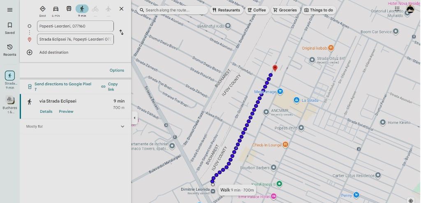This screenshot has height=203, width=421.
Task: Open route Options
Action: (117, 70)
